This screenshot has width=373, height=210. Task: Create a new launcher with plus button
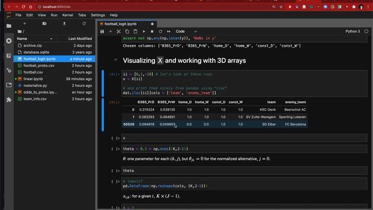tap(24, 23)
